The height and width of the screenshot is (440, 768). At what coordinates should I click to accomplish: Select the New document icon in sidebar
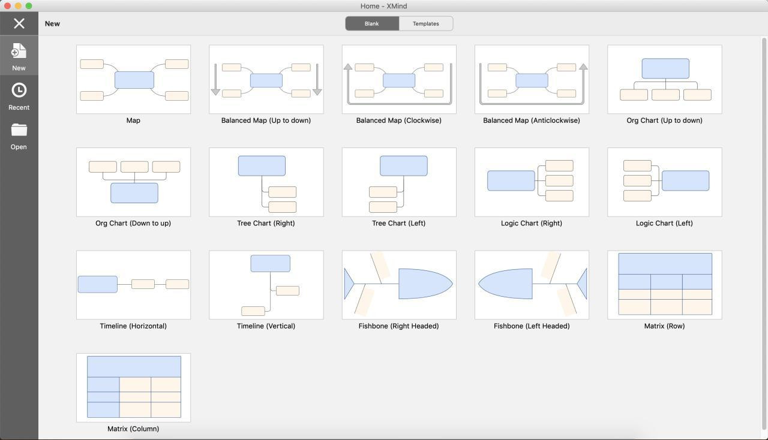pos(19,52)
